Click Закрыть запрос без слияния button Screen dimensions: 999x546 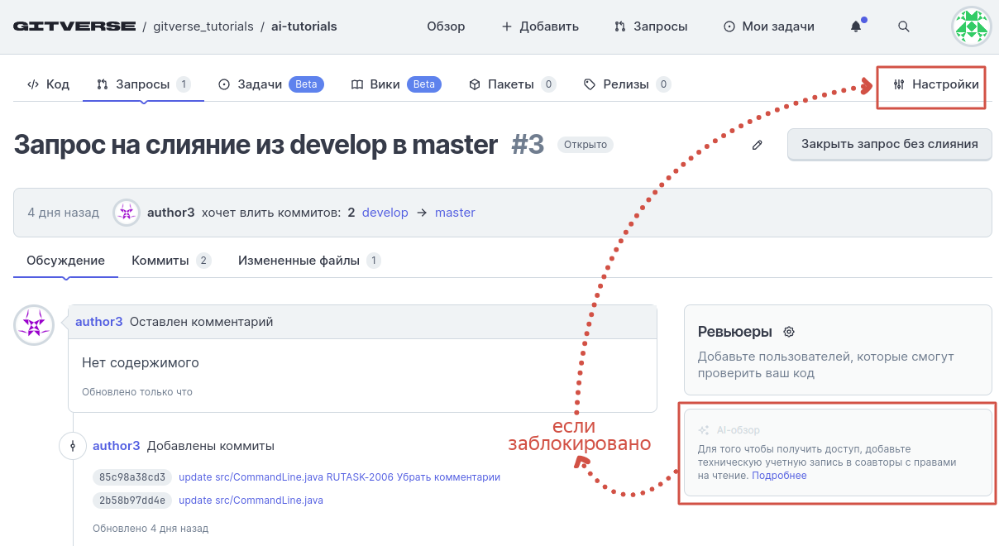pos(890,144)
